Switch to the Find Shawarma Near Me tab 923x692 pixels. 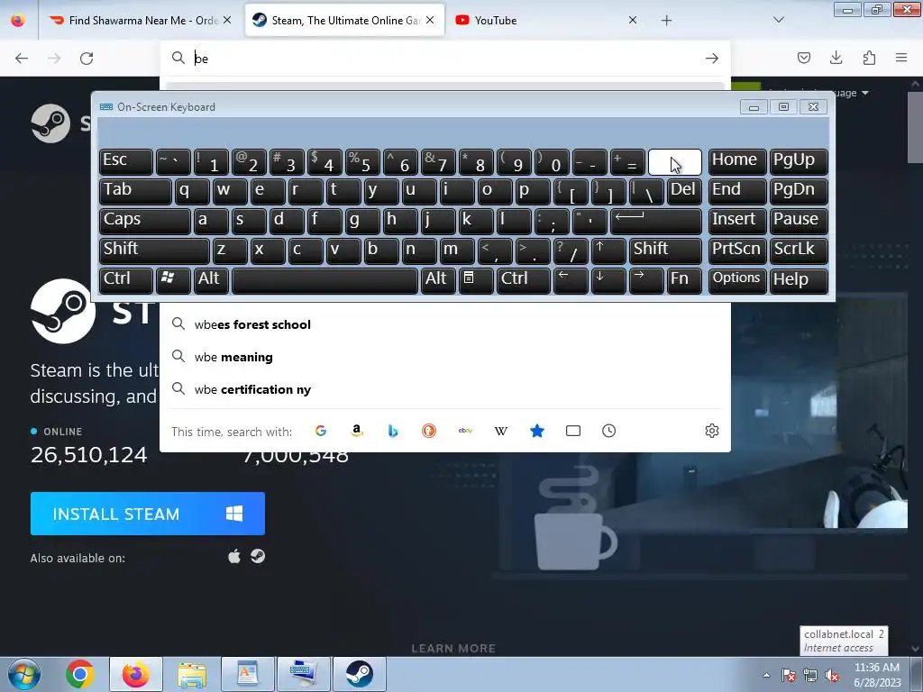[x=142, y=20]
